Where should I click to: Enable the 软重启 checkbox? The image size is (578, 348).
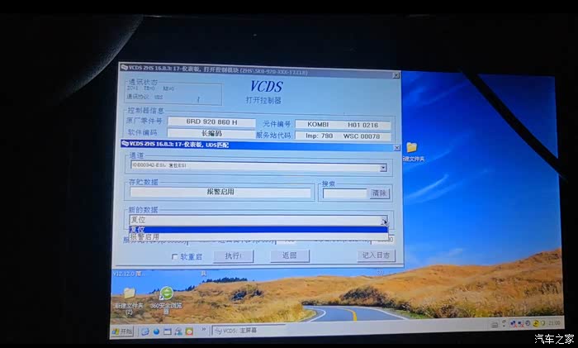click(x=174, y=256)
